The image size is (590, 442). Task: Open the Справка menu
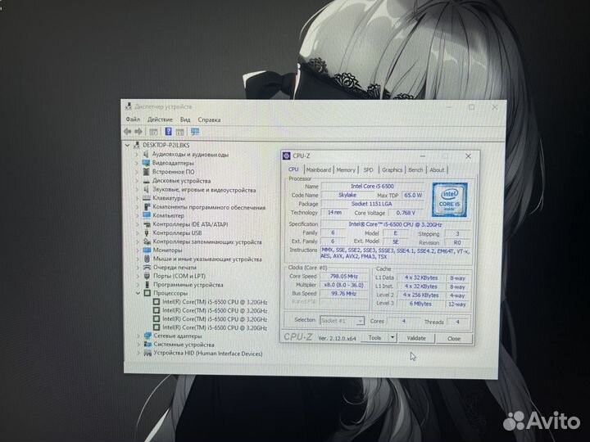click(x=209, y=120)
